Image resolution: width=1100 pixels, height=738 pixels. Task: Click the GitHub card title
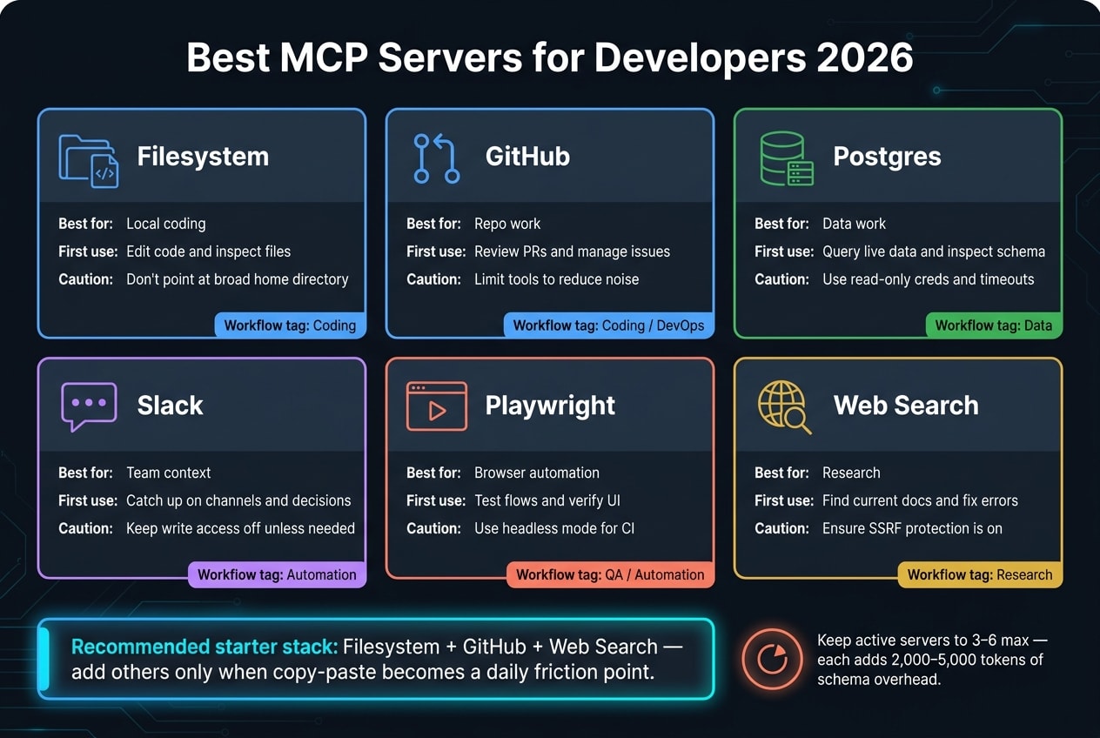527,157
